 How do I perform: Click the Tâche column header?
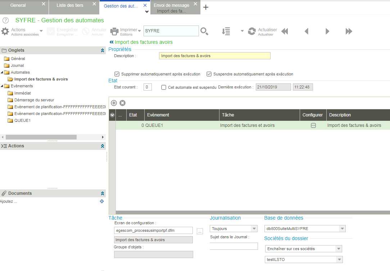[x=259, y=115]
